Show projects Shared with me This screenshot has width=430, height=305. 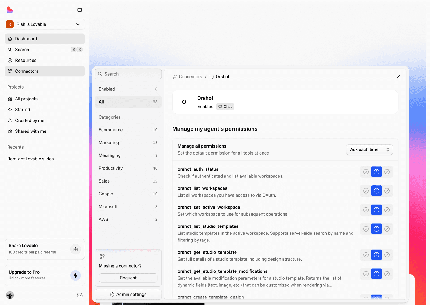click(45, 131)
